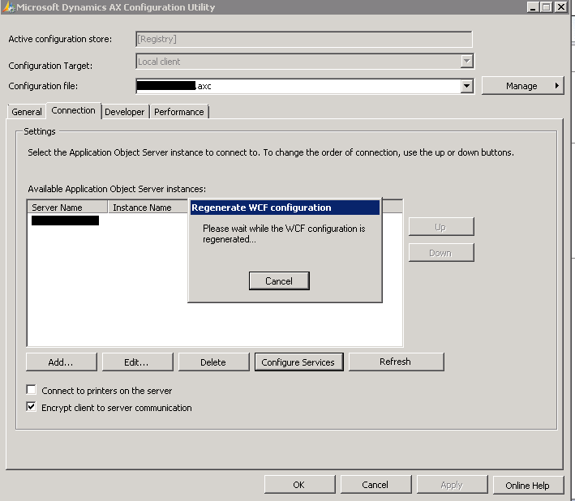The height and width of the screenshot is (501, 575).
Task: Switch to the General tab
Action: pyautogui.click(x=27, y=112)
